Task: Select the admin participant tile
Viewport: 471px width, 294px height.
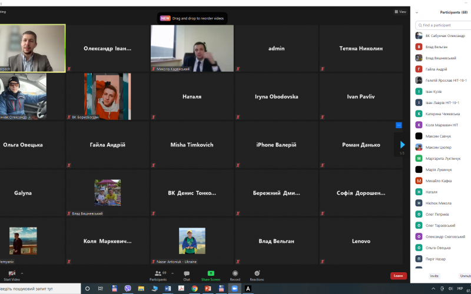Action: [276, 48]
